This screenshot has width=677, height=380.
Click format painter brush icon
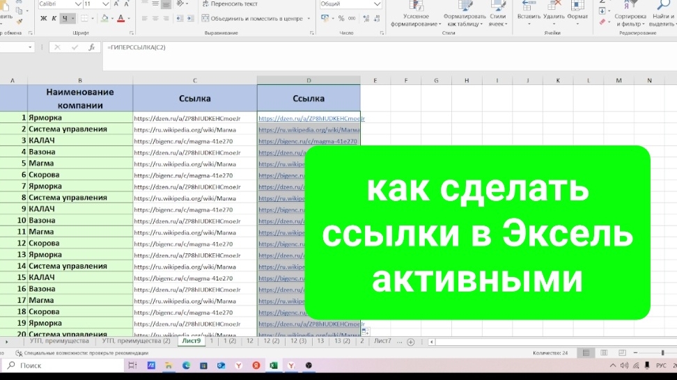(x=20, y=22)
